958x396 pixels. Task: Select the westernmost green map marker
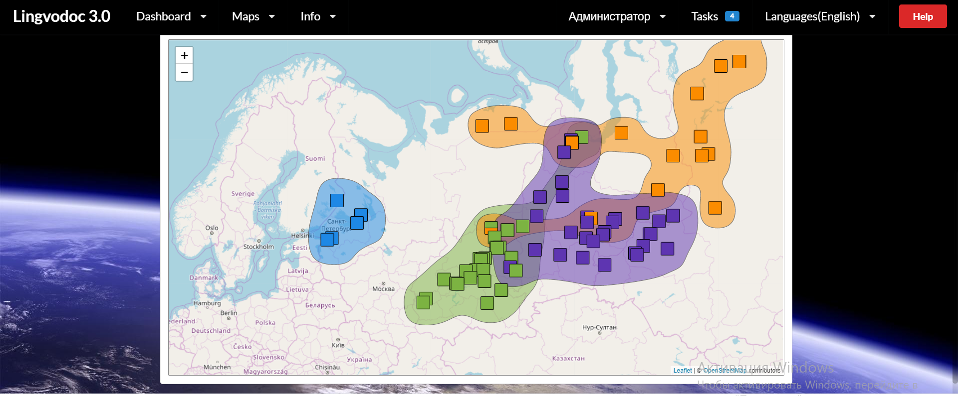point(423,302)
